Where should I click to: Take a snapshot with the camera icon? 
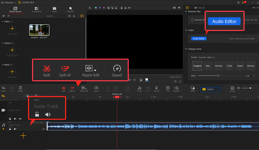174,7
